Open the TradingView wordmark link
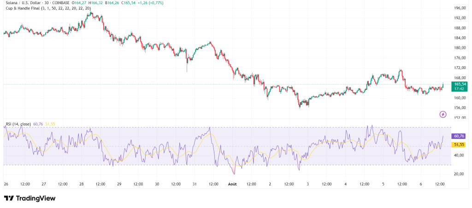 pos(35,198)
